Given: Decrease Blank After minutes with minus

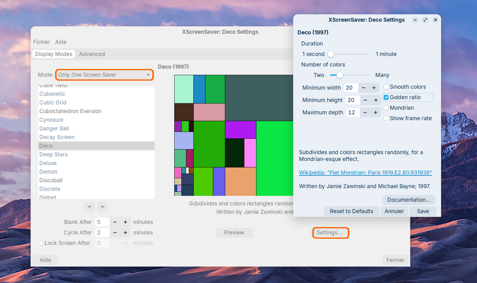Looking at the screenshot, I should coord(115,222).
